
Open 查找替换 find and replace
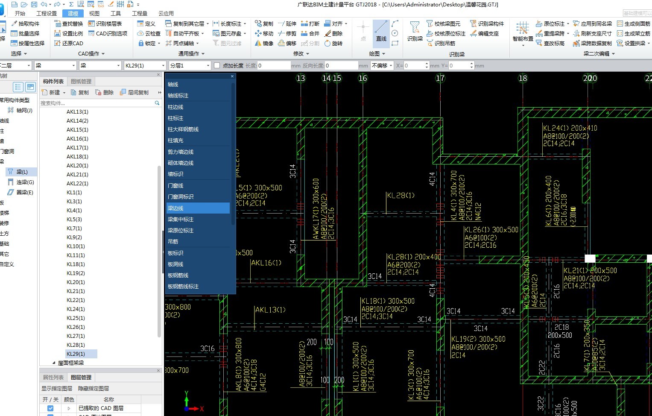(69, 23)
